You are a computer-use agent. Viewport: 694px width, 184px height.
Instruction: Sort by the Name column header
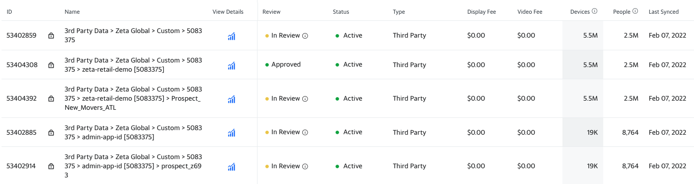pos(72,12)
